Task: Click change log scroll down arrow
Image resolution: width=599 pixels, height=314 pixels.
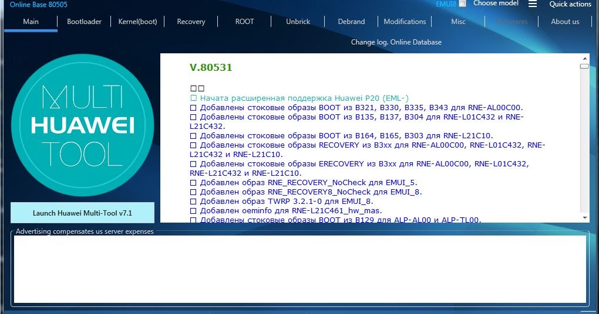Action: (x=585, y=218)
